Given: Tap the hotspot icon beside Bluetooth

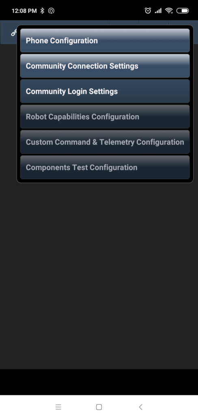Looking at the screenshot, I should [x=51, y=11].
